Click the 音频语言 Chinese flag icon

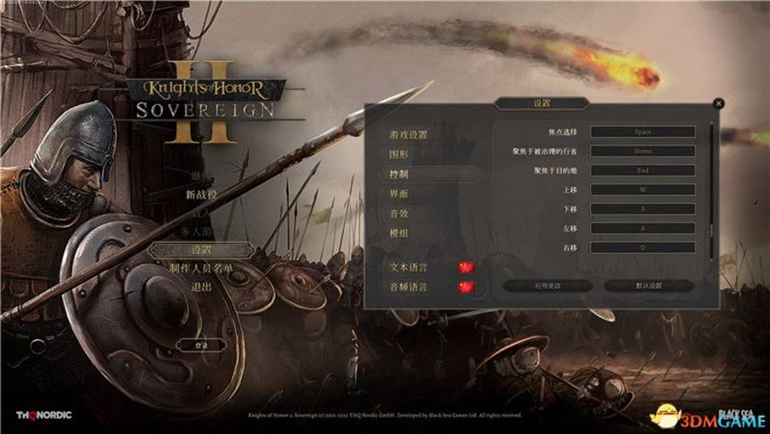466,287
